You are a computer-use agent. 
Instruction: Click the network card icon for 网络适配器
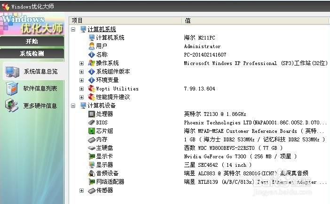tap(92, 182)
